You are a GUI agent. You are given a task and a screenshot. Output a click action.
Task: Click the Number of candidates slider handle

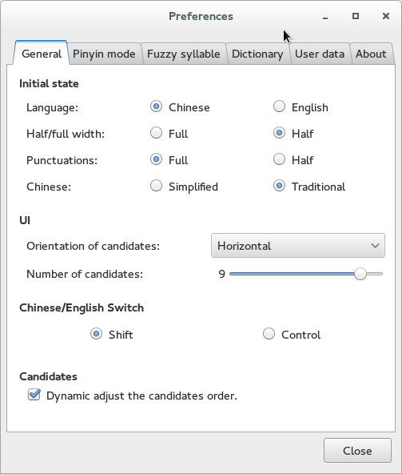tap(360, 274)
